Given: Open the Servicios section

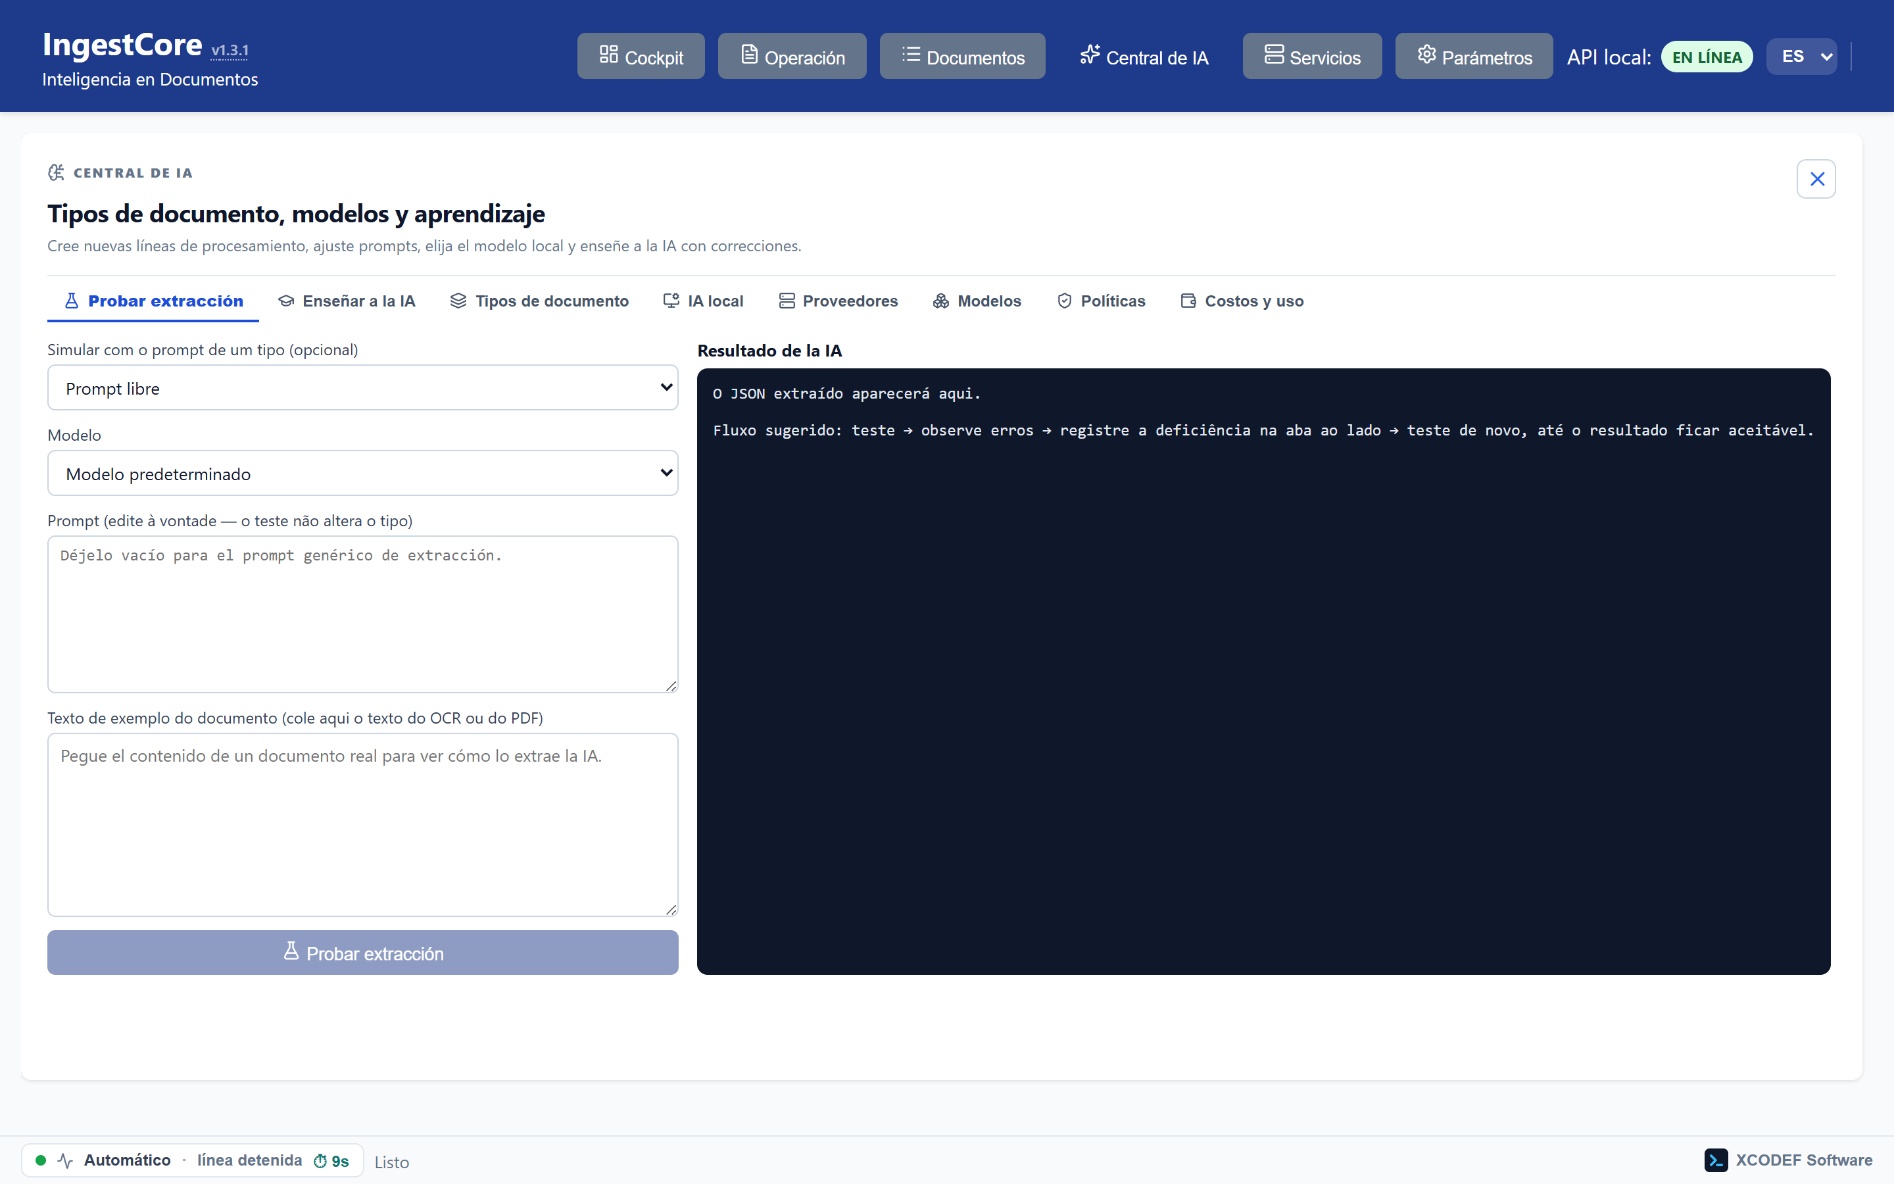Looking at the screenshot, I should pos(1312,57).
